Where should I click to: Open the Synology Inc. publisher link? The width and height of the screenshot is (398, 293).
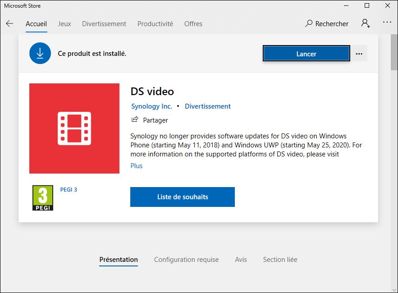click(x=151, y=106)
